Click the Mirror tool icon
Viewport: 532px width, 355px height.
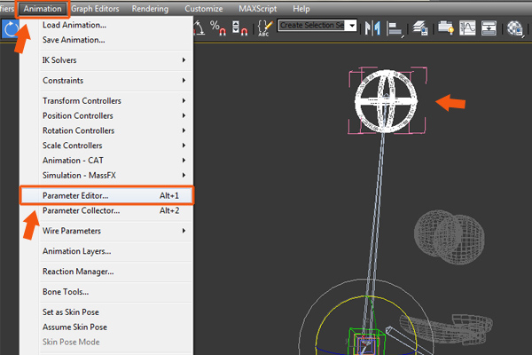372,28
